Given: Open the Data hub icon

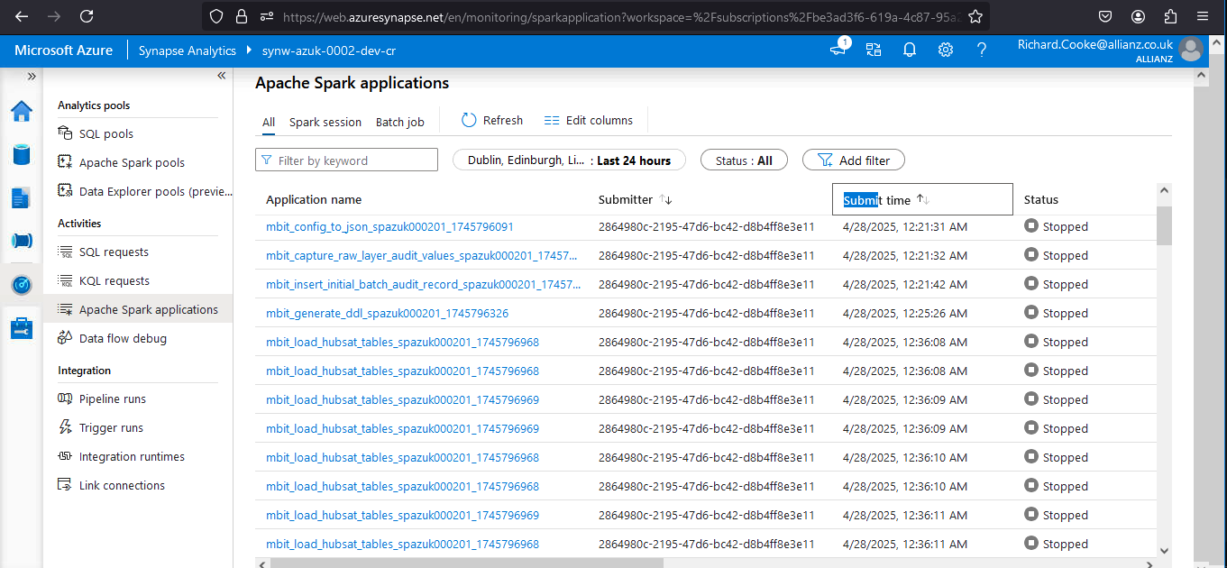Looking at the screenshot, I should click(22, 154).
